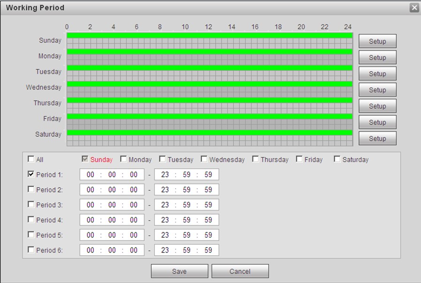Select Period 2 end hour field
Image resolution: width=421 pixels, height=283 pixels.
[x=165, y=189]
